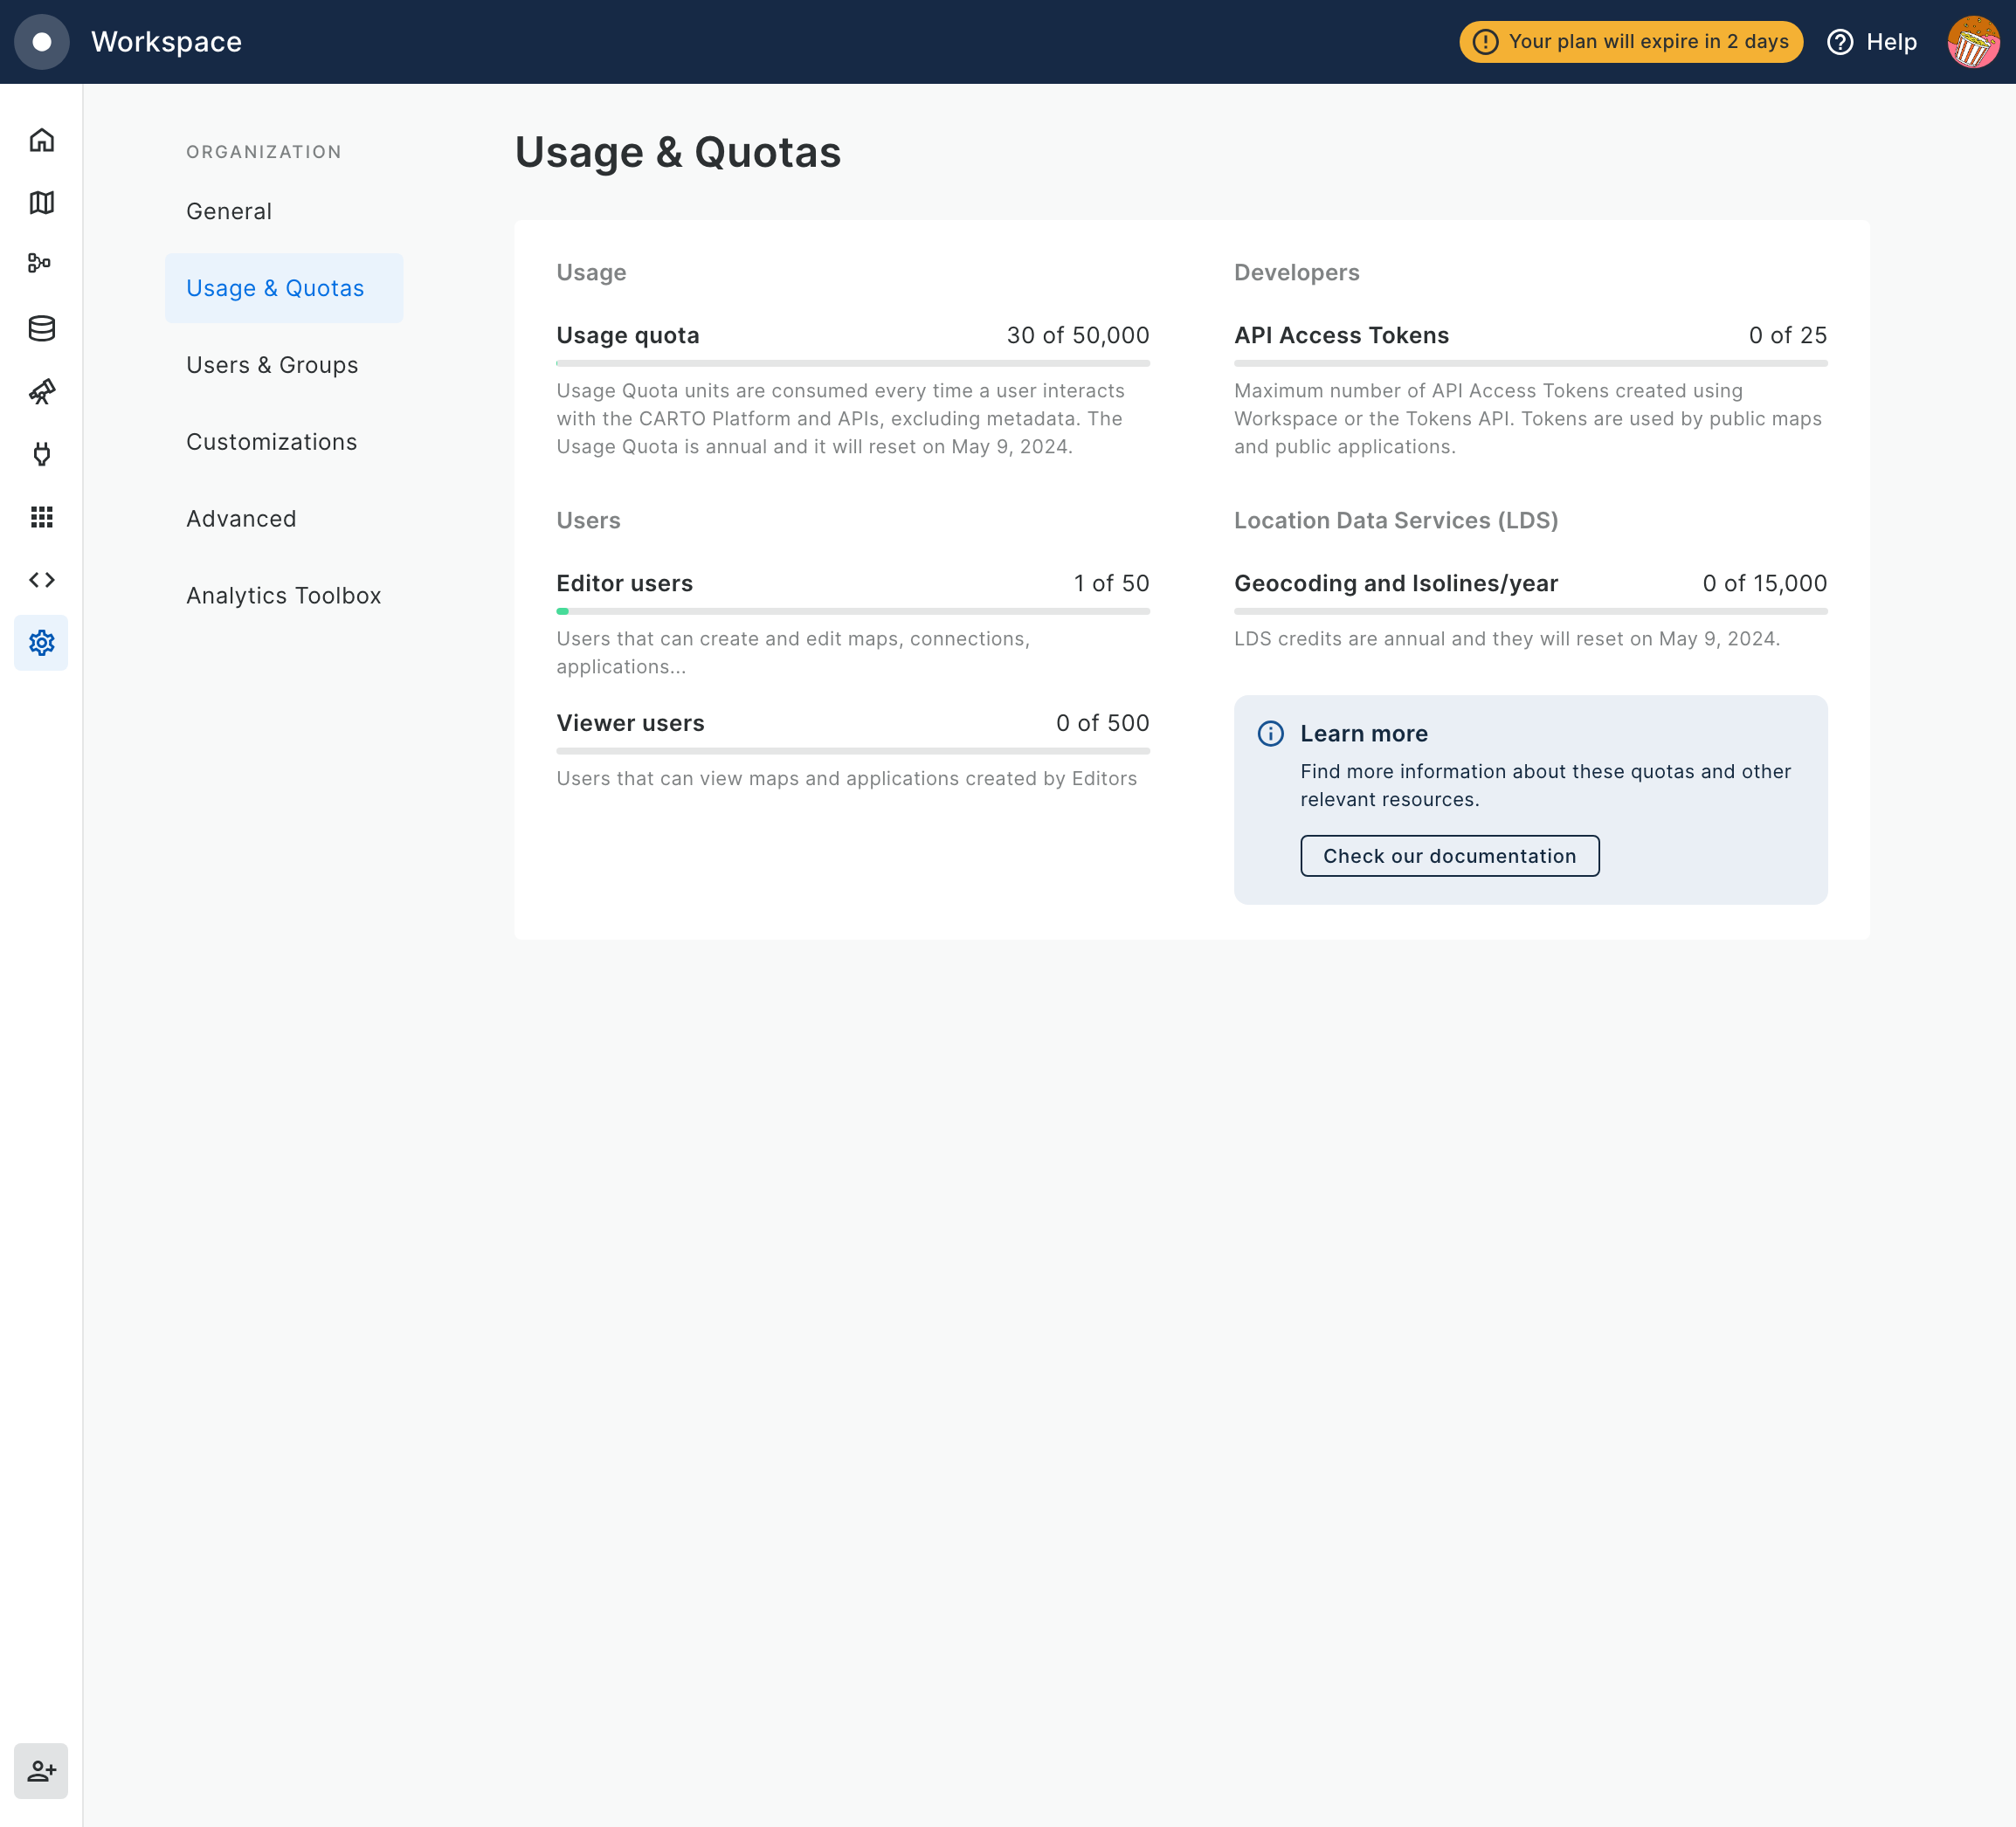This screenshot has height=1827, width=2016.
Task: Go to Customizations settings
Action: point(271,442)
